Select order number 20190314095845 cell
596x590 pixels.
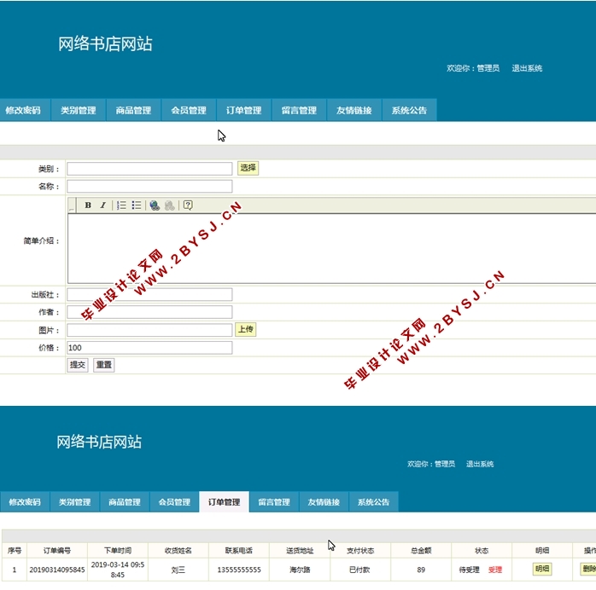pyautogui.click(x=57, y=570)
